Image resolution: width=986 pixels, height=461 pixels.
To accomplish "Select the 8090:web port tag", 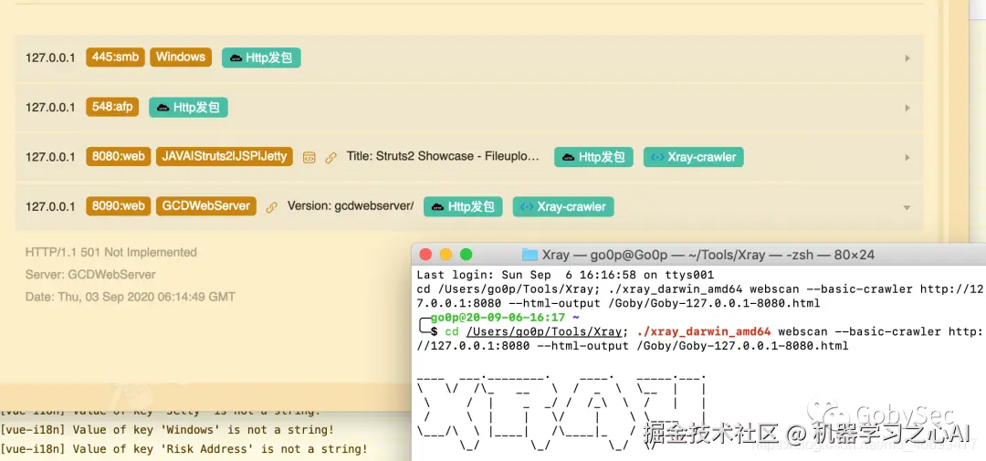I will click(x=118, y=205).
